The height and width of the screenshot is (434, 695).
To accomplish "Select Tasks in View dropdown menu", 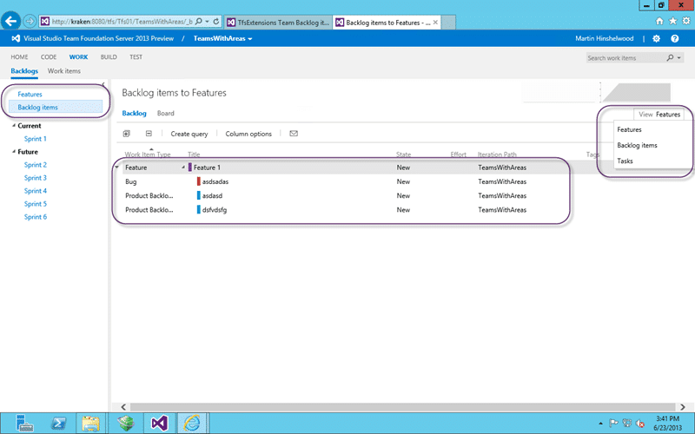I will click(625, 161).
